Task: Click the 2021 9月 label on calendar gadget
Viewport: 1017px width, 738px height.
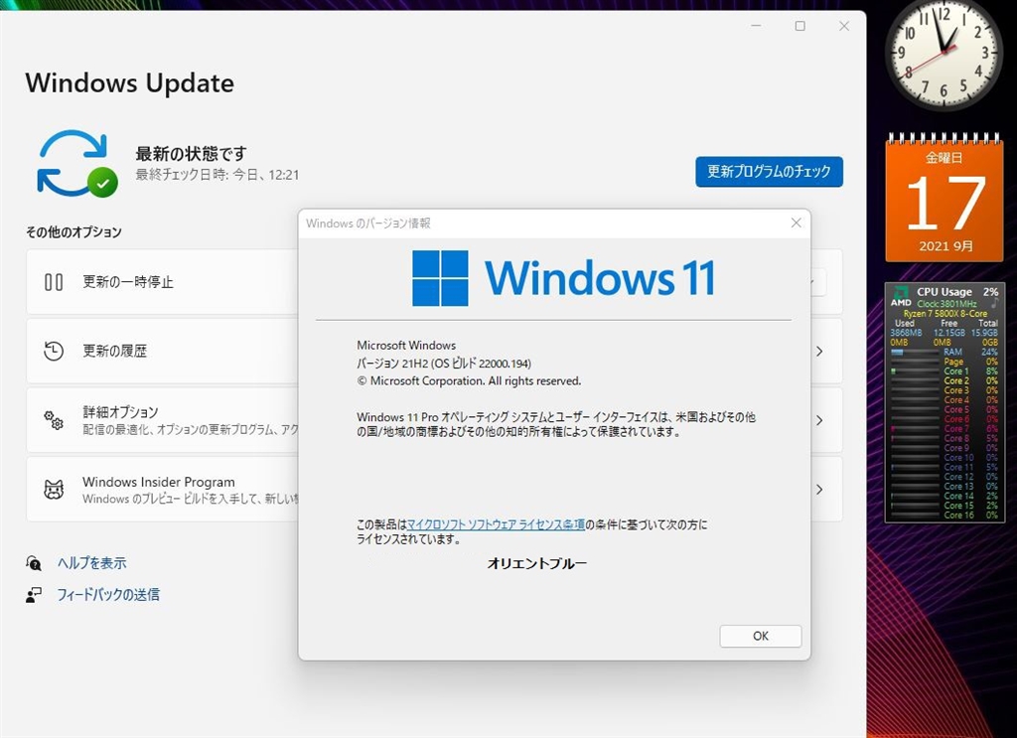Action: point(945,246)
